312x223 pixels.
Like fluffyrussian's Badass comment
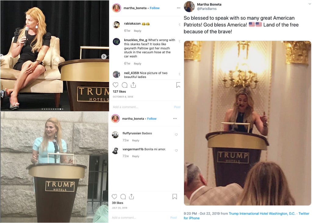(x=176, y=135)
